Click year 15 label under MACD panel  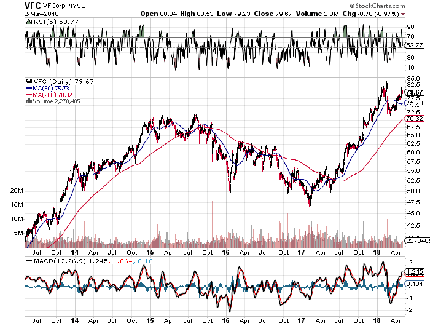tap(150, 320)
